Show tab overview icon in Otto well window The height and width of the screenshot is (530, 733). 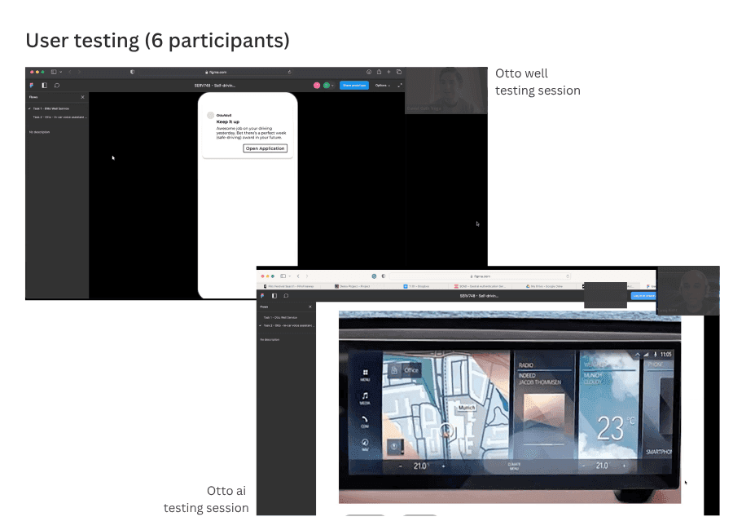399,72
